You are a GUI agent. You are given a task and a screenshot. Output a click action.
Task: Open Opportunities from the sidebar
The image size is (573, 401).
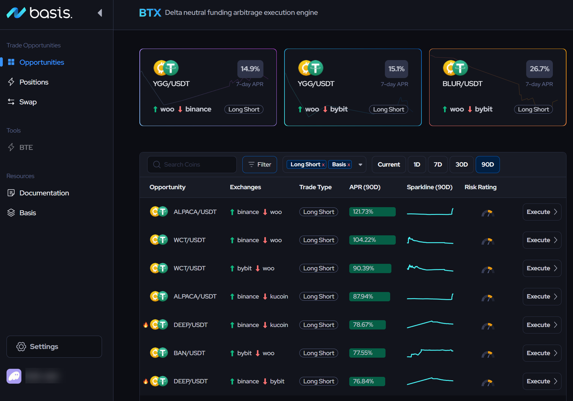tap(42, 62)
